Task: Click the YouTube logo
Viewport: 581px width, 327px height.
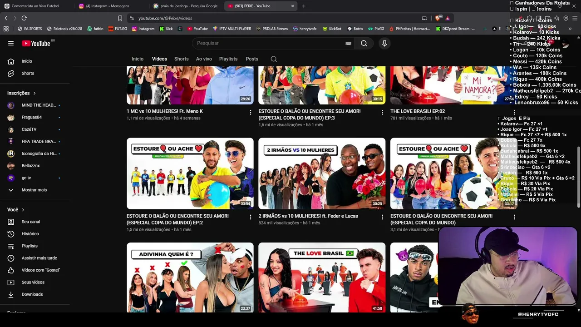Action: point(36,43)
